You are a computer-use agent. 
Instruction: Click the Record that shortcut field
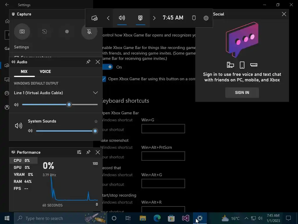click(163, 183)
